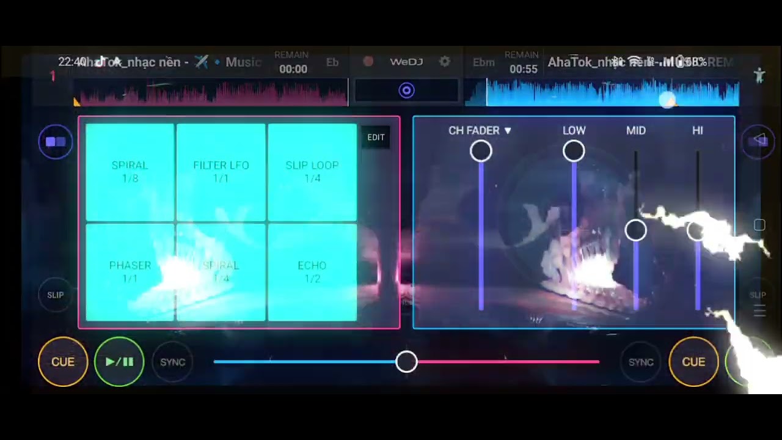Tap the airplane emoji in left track title
Image resolution: width=782 pixels, height=440 pixels.
(202, 62)
